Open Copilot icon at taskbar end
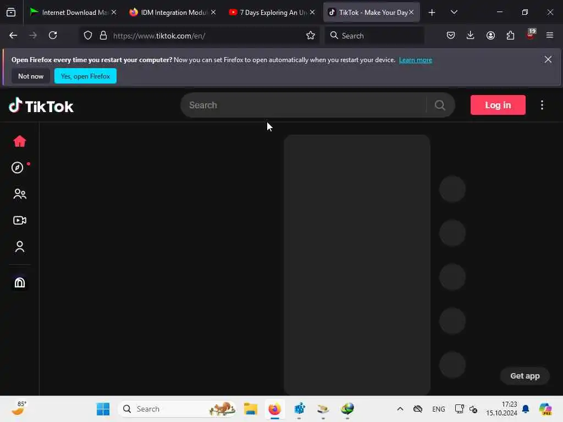Image resolution: width=563 pixels, height=422 pixels. coord(545,409)
